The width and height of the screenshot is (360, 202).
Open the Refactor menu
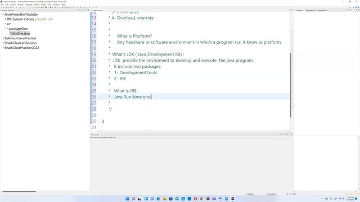(20, 4)
